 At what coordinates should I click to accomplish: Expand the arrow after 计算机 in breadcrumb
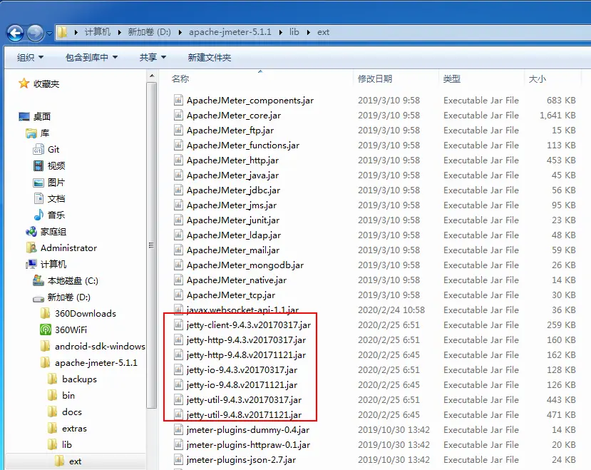pyautogui.click(x=119, y=32)
